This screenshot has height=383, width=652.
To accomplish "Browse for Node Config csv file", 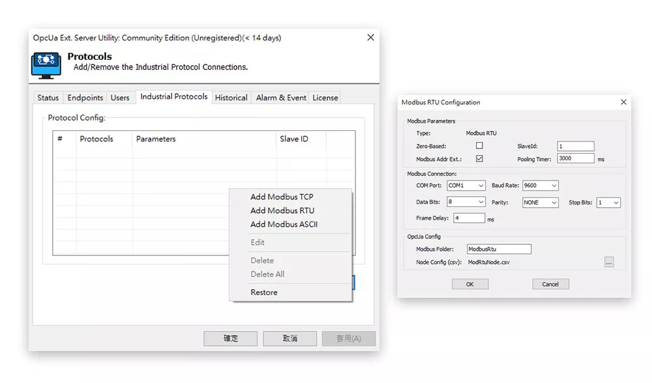I will (x=608, y=262).
